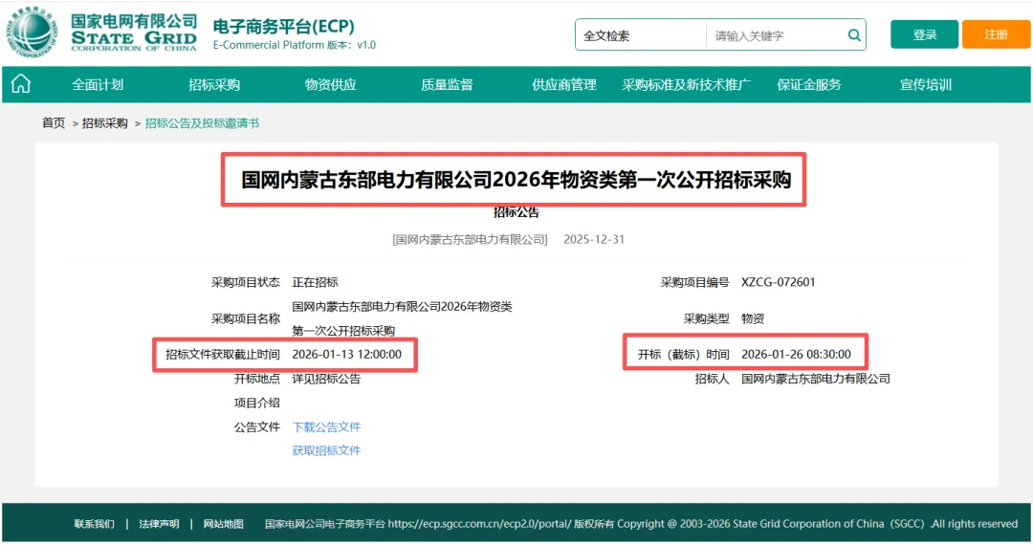Open the 宣传培训 menu
This screenshot has height=546, width=1033.
(x=926, y=84)
